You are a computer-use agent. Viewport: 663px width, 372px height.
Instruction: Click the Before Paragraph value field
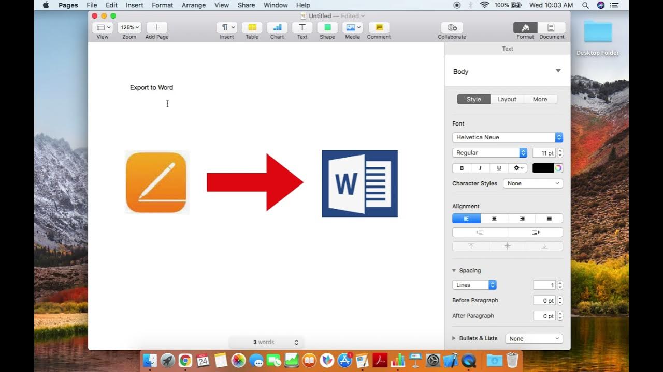(544, 300)
